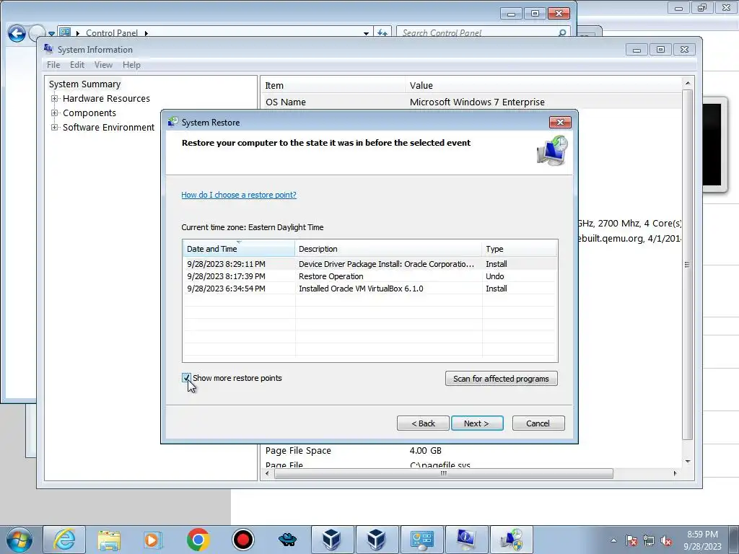This screenshot has height=554, width=739.
Task: Switch to System Restore taskbar icon
Action: click(512, 540)
